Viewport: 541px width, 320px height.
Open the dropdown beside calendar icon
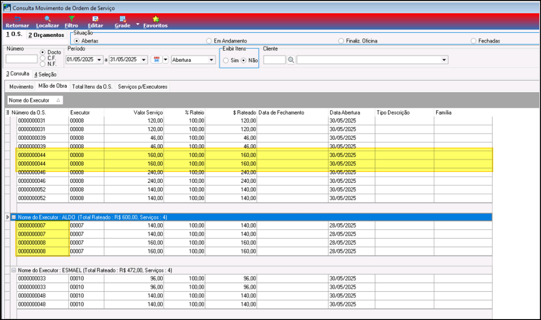(166, 59)
